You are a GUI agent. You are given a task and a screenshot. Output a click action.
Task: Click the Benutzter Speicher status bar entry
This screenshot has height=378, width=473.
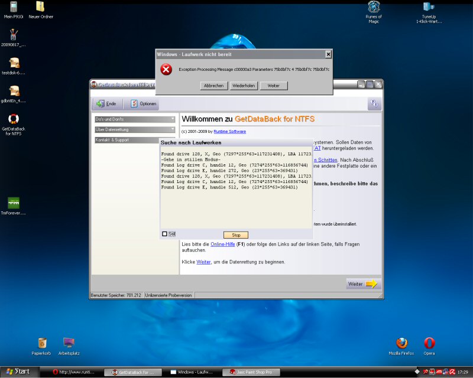(x=116, y=295)
